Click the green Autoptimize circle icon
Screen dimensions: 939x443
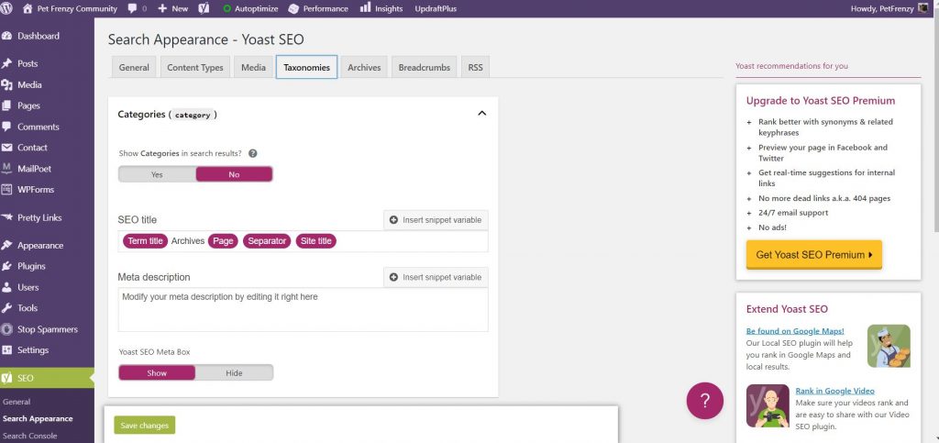point(227,9)
